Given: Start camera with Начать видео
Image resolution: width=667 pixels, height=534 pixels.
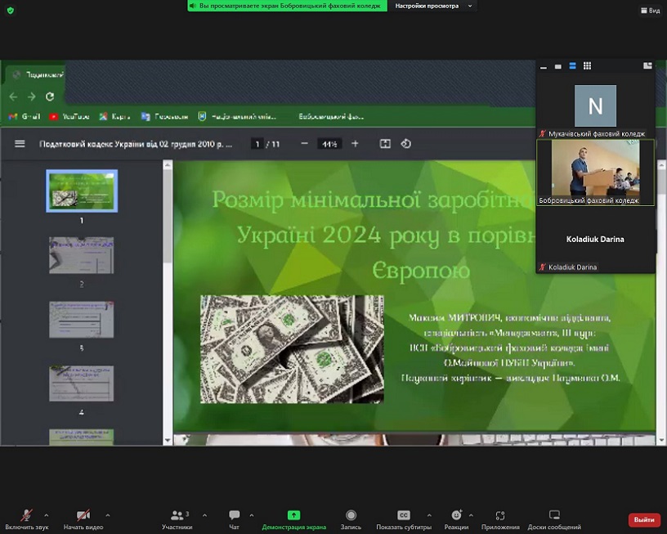Looking at the screenshot, I should point(83,519).
